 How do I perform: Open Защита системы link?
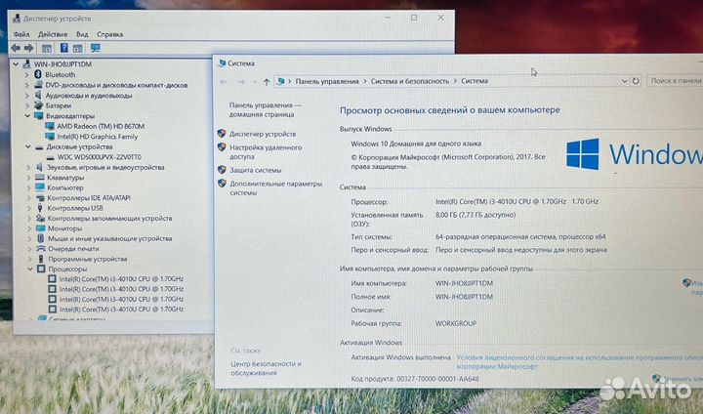256,170
